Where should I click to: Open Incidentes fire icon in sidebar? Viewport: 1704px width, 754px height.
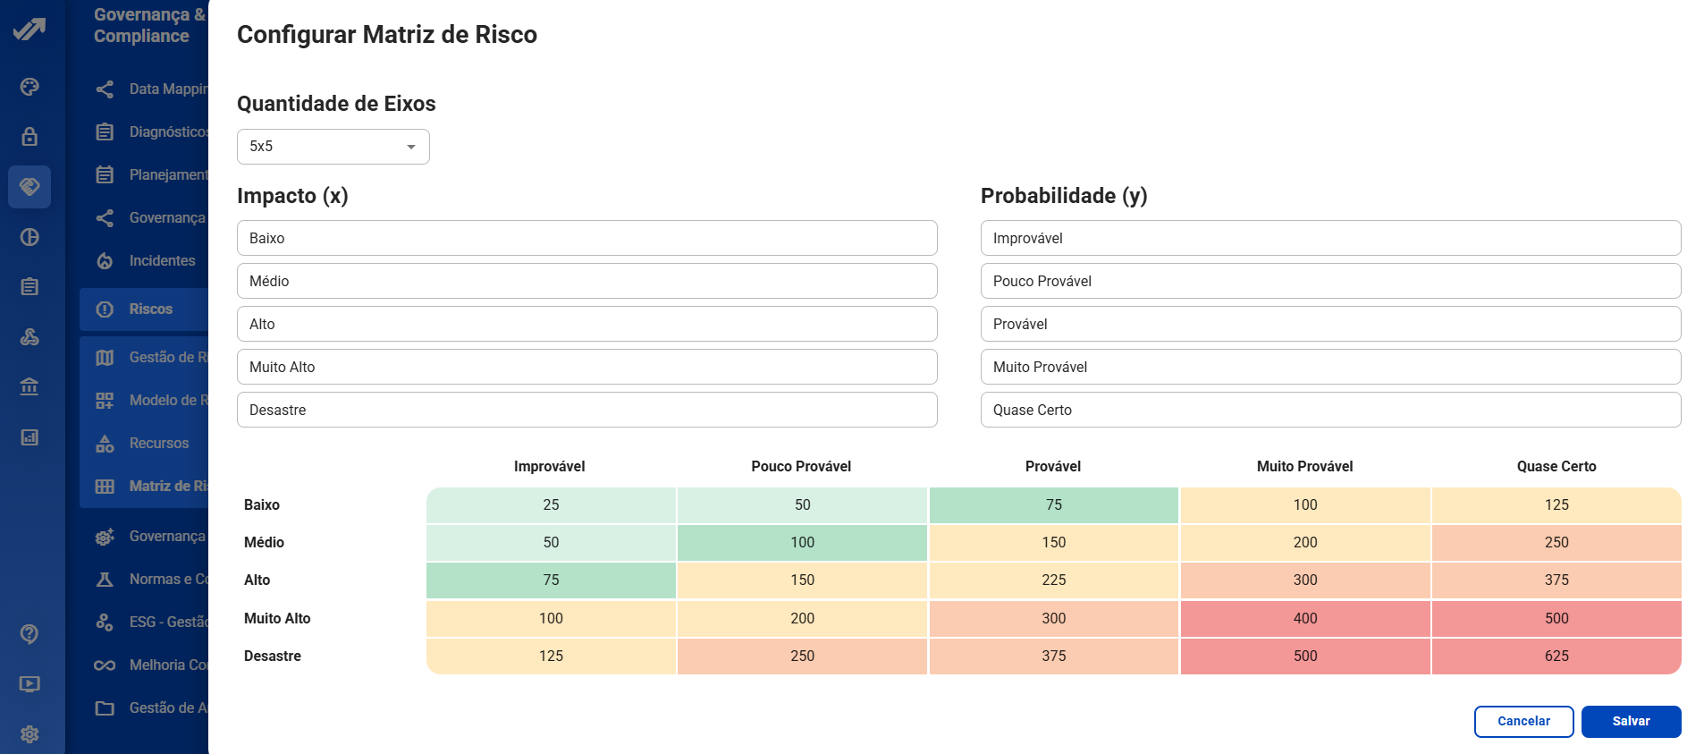[x=105, y=261]
